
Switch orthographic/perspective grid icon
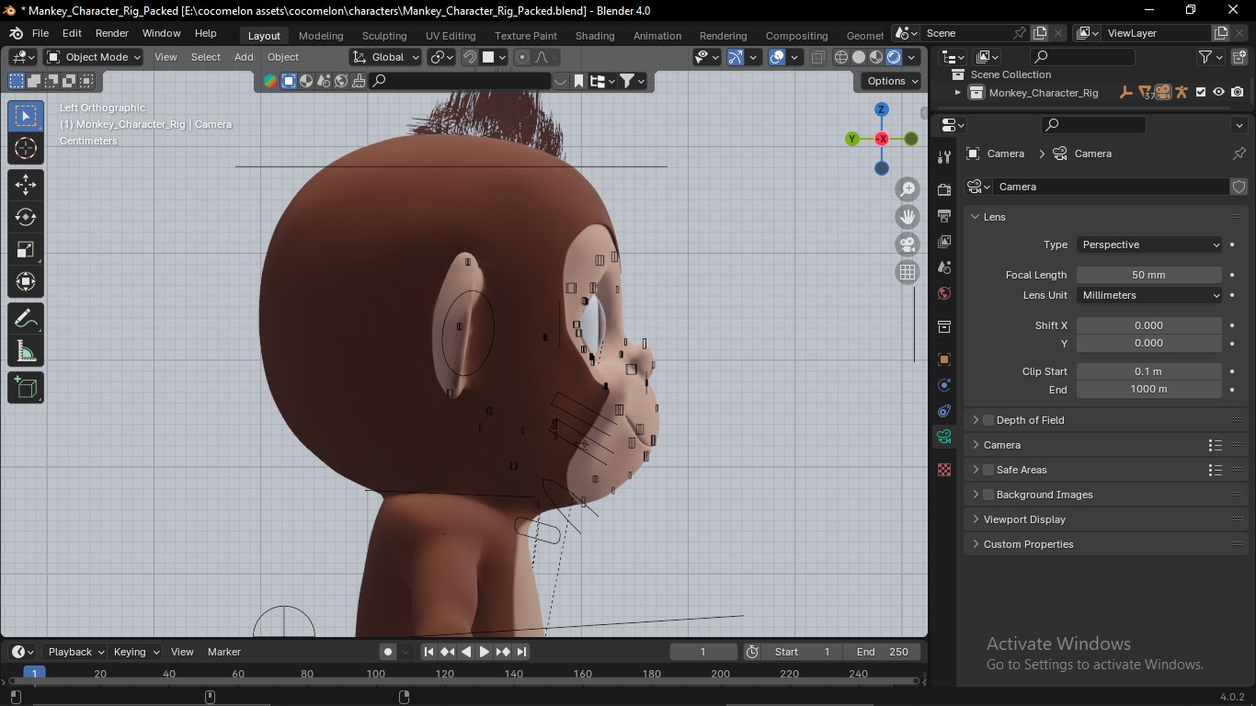[908, 272]
